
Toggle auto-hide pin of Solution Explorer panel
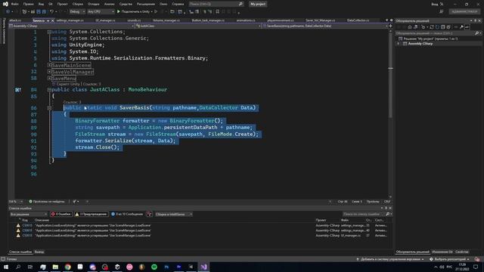point(476,20)
